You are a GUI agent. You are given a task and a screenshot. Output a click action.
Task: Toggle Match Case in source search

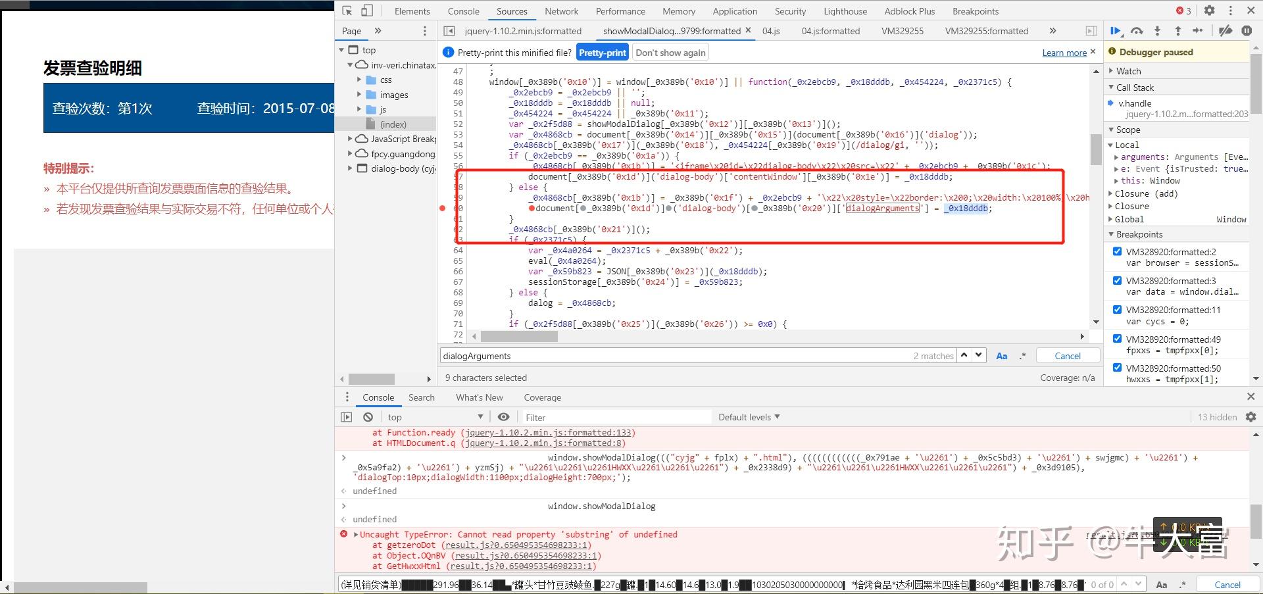pyautogui.click(x=1002, y=356)
